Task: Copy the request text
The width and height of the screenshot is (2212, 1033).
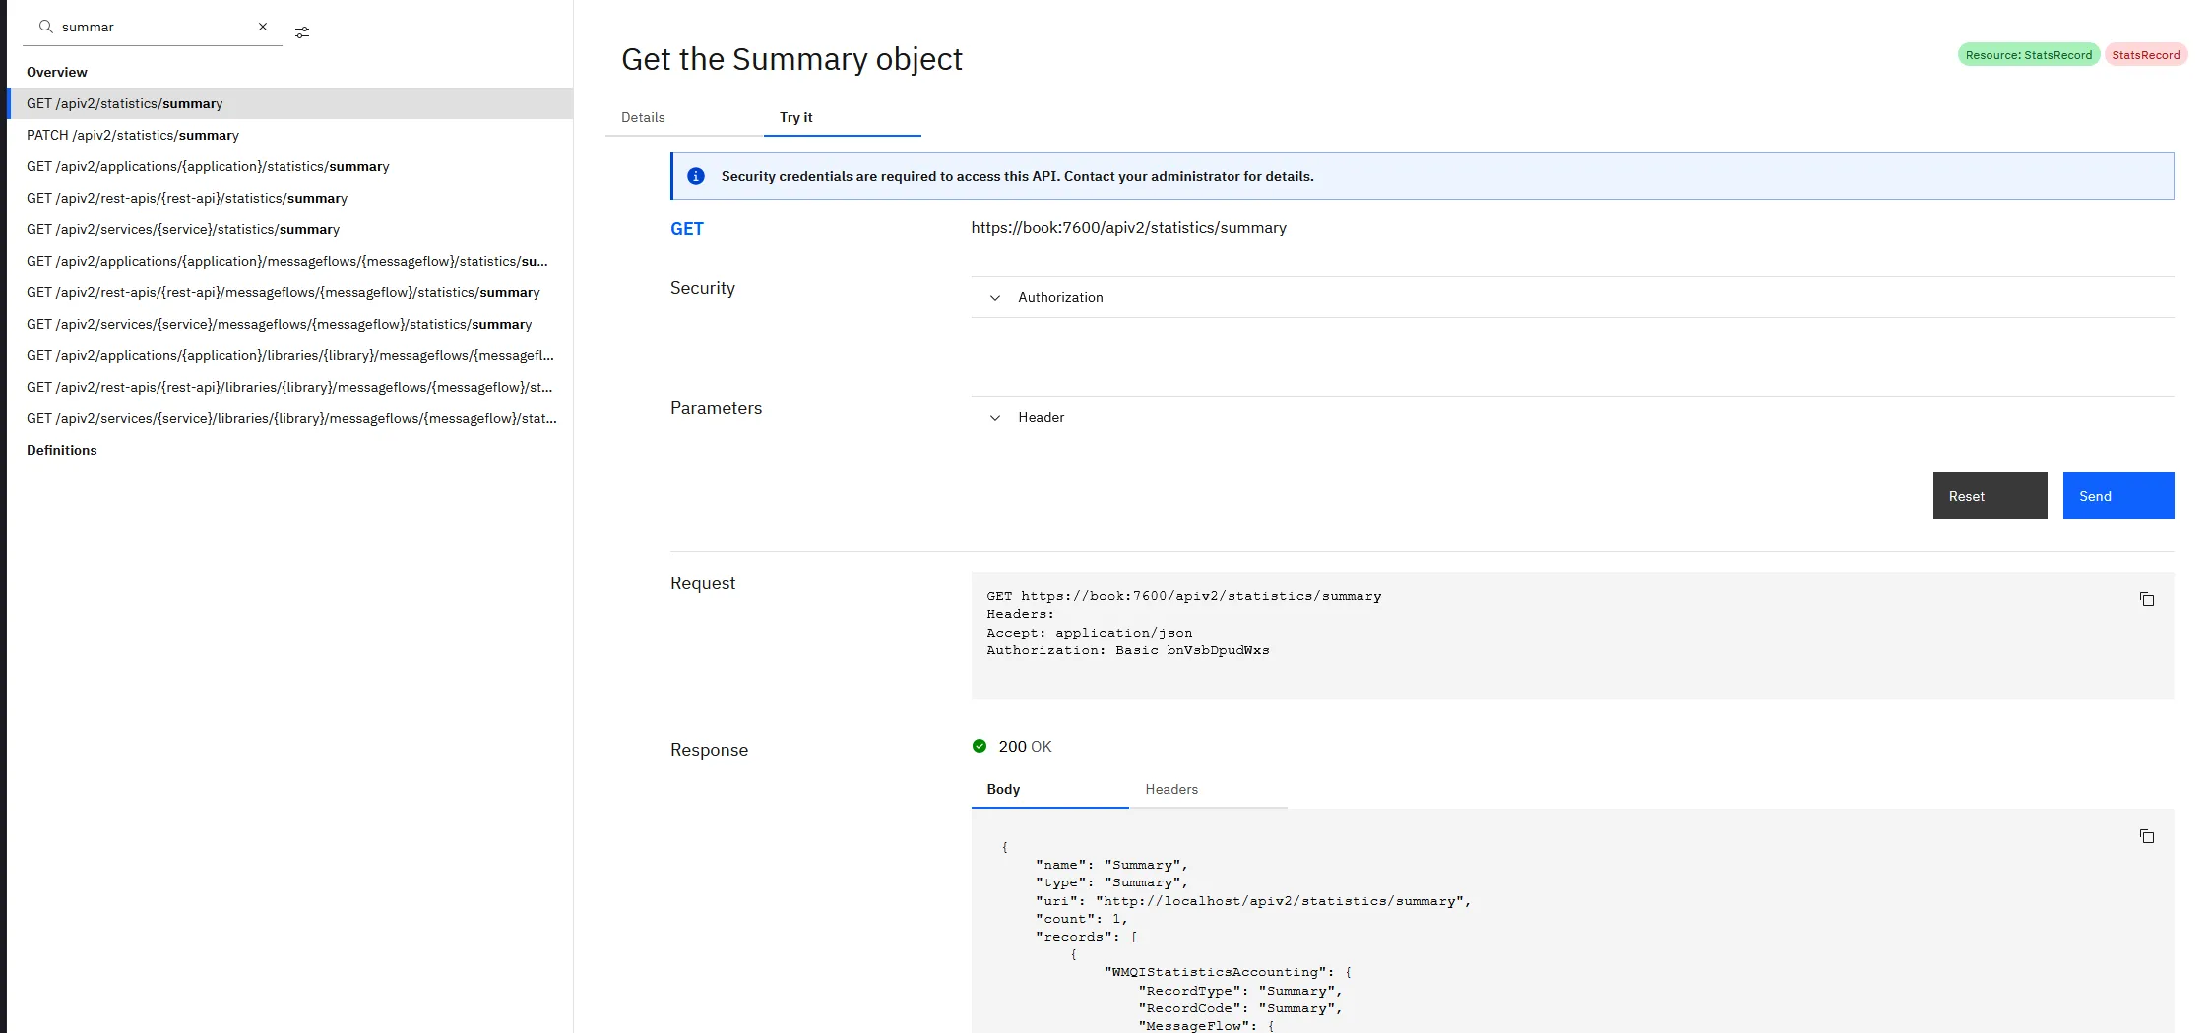Action: click(x=2147, y=599)
